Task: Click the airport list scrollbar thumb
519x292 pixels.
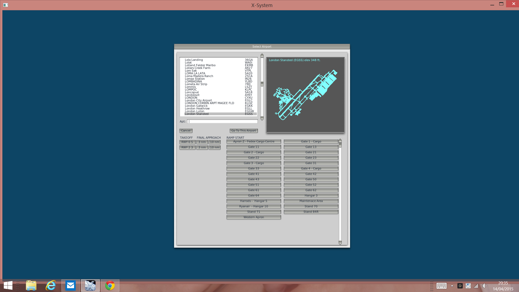Action: coord(262,84)
